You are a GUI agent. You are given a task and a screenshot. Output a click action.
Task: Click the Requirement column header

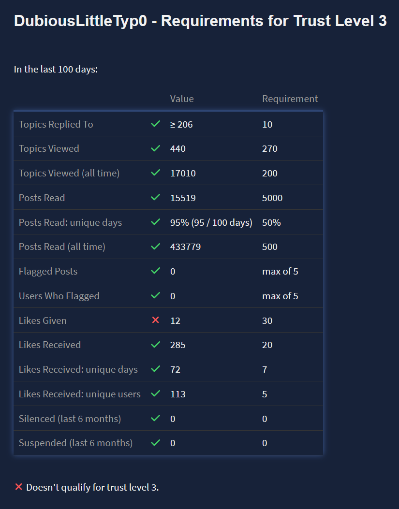(290, 99)
